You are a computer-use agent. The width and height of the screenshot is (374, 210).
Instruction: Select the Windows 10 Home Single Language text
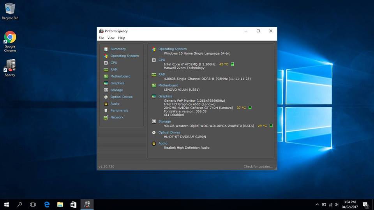197,53
